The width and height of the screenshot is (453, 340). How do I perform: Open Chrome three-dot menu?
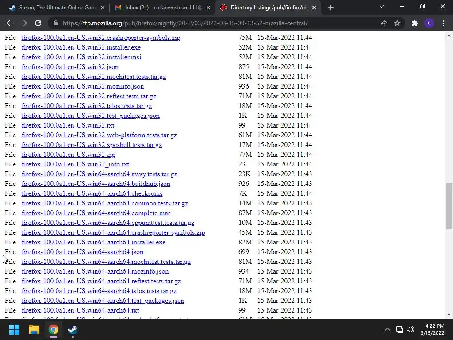click(x=443, y=23)
